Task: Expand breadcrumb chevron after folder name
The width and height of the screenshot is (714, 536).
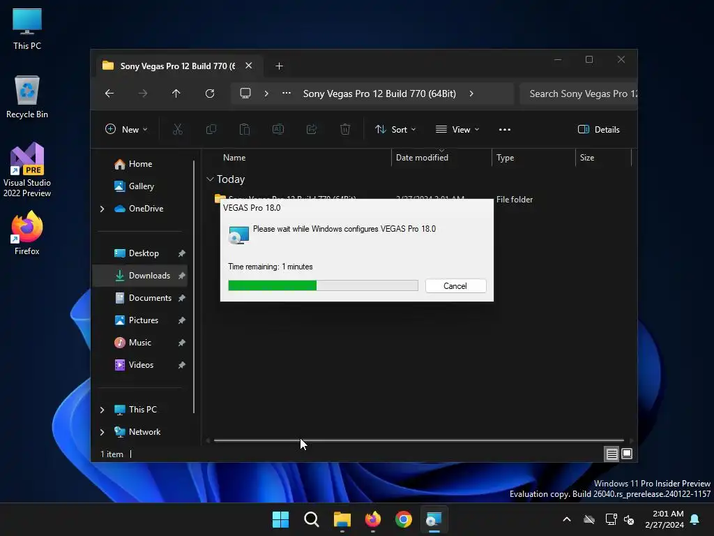Action: 471,94
